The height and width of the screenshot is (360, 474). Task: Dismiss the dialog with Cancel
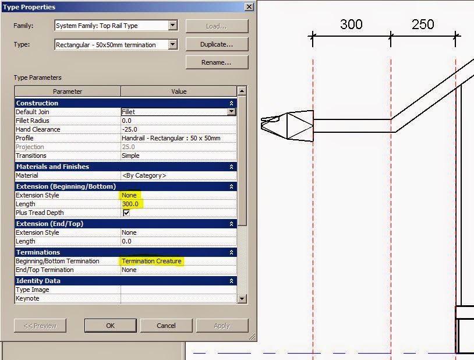[166, 326]
